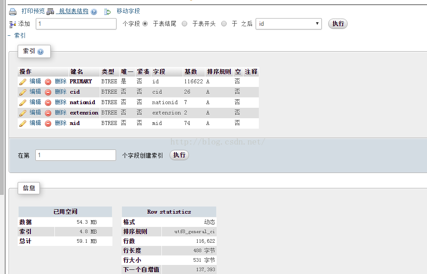Open 移动字段 link
This screenshot has height=274, width=427.
pyautogui.click(x=128, y=11)
